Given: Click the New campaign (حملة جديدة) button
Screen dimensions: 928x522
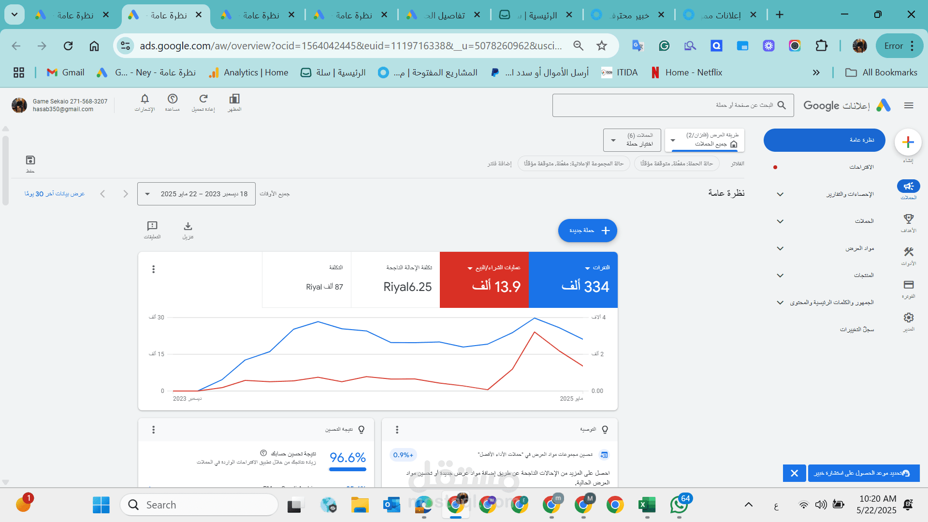Looking at the screenshot, I should (587, 231).
